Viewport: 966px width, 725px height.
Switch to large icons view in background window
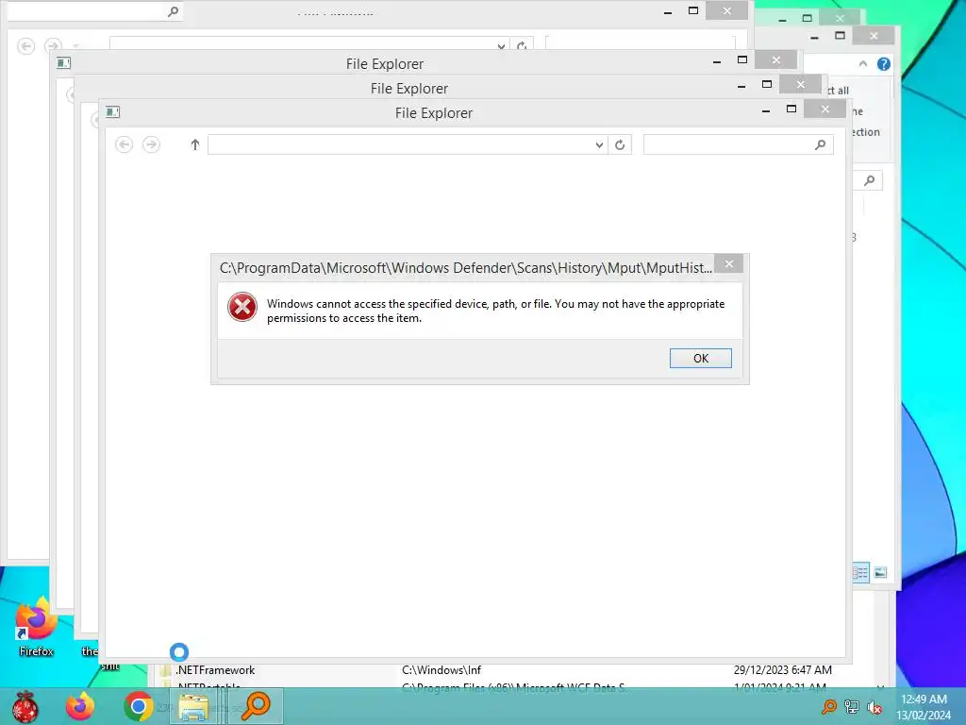(880, 573)
